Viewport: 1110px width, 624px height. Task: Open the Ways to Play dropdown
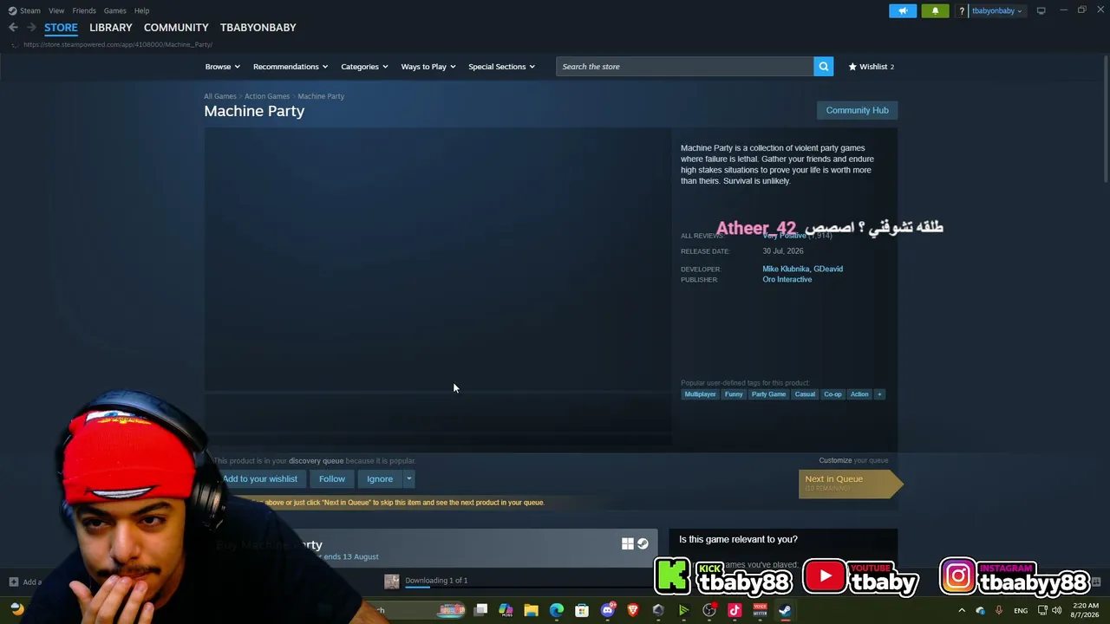(428, 67)
